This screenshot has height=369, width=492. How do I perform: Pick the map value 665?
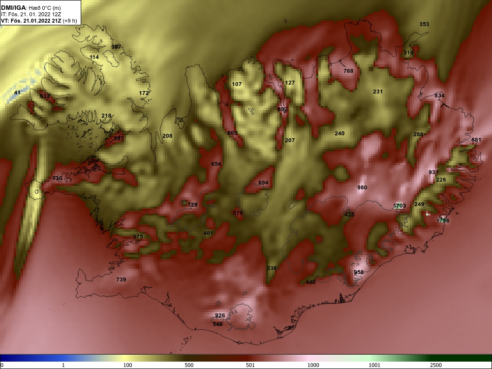pyautogui.click(x=233, y=133)
